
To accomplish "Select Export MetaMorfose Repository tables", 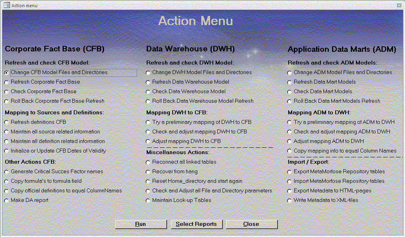I will (x=289, y=172).
